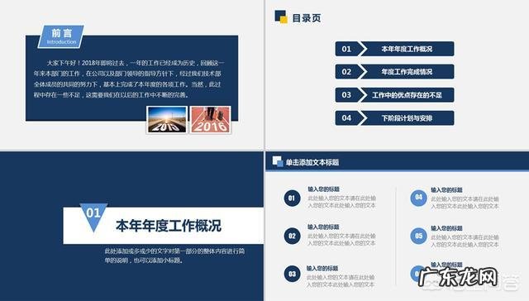Select 输入您的标题 heading beside circle 03
Image resolution: width=529 pixels, height=301 pixels.
tap(322, 269)
